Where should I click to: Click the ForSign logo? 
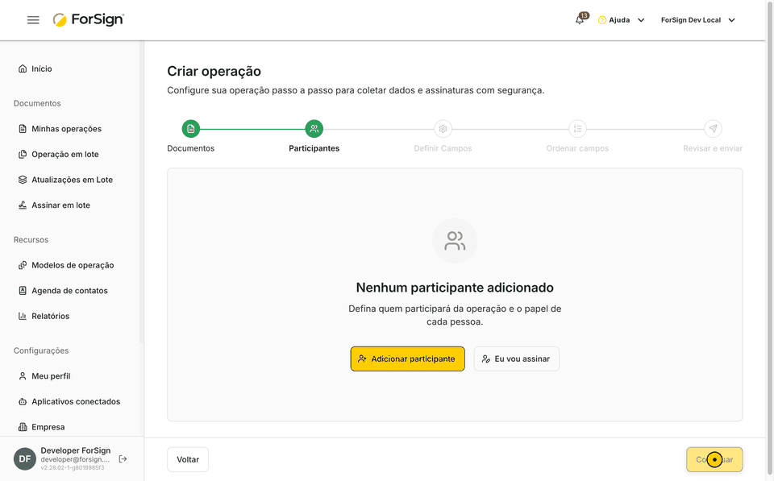coord(89,19)
